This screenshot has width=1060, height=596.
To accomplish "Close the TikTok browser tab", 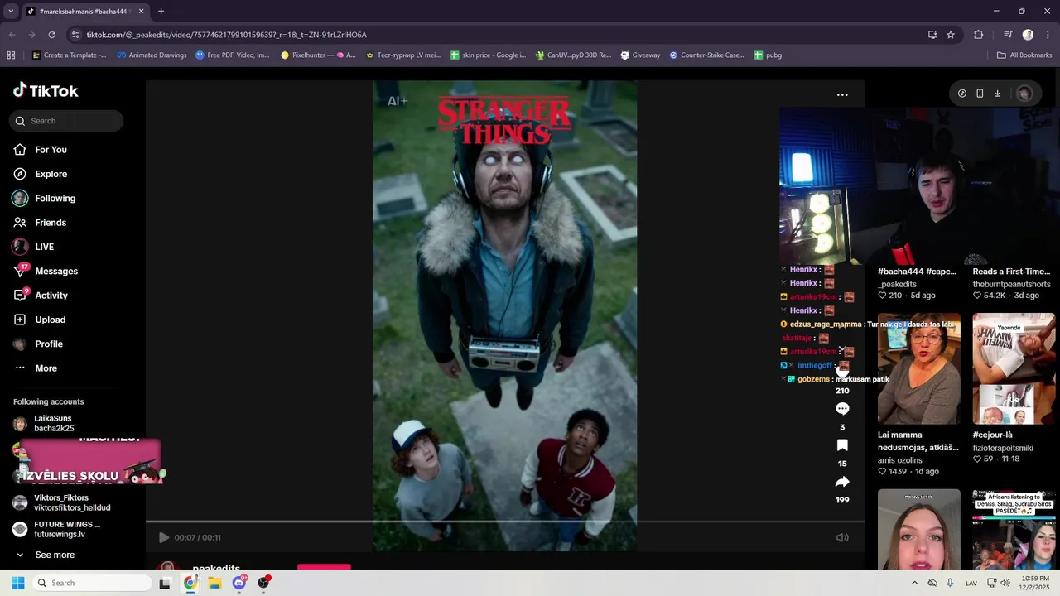I will [141, 12].
